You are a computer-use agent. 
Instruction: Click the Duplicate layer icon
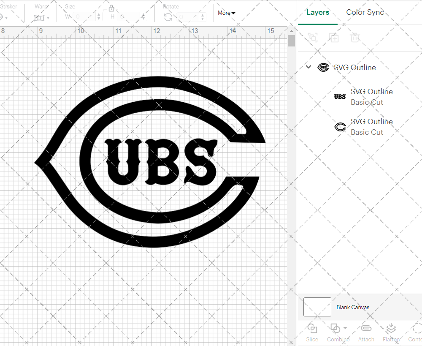click(334, 38)
